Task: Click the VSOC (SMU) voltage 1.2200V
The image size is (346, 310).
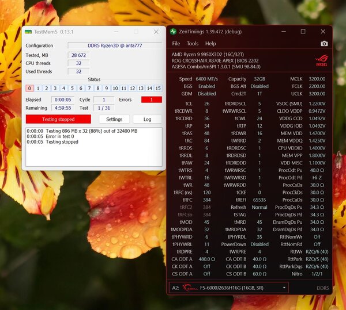Action: tap(317, 104)
